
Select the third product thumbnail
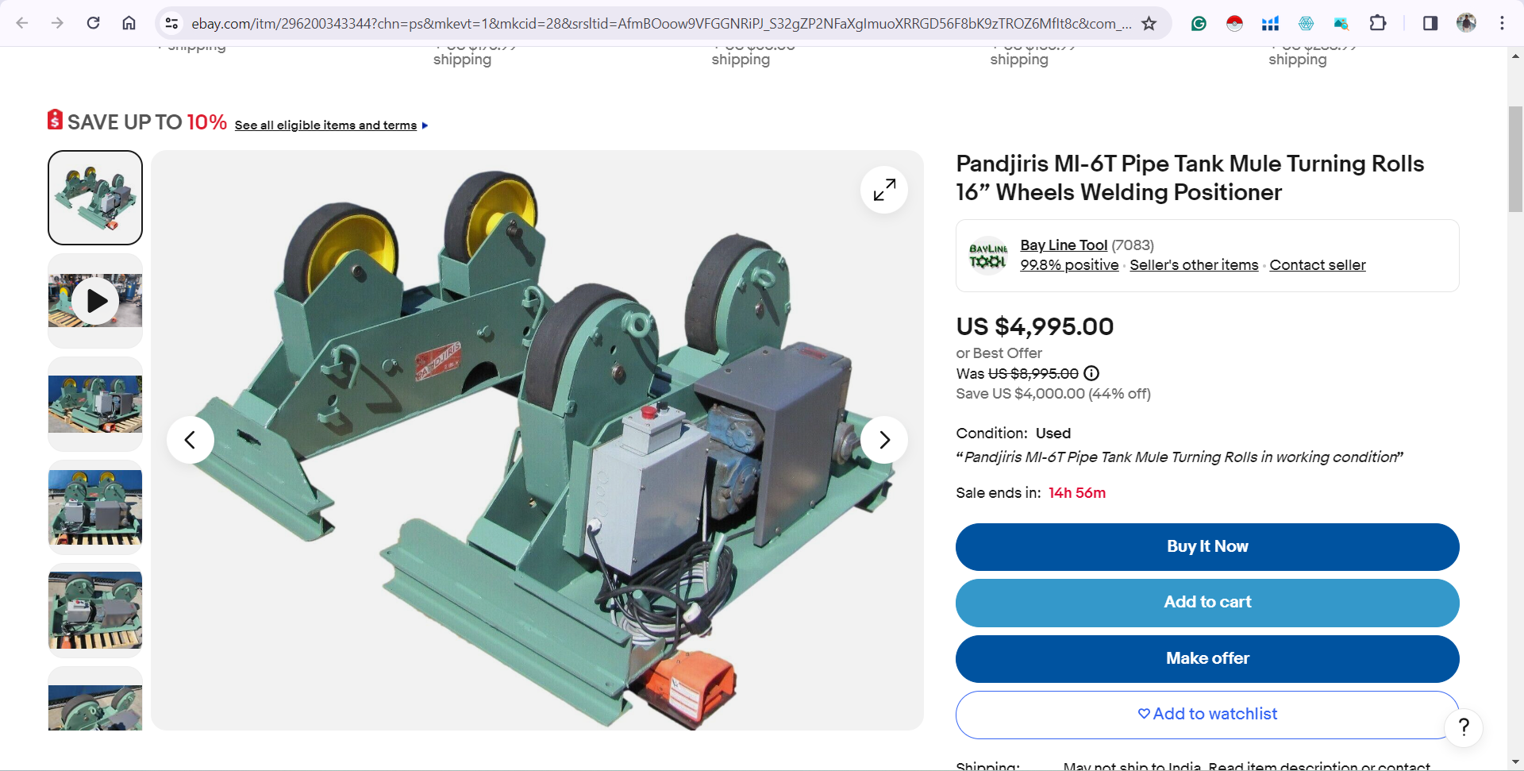tap(95, 404)
